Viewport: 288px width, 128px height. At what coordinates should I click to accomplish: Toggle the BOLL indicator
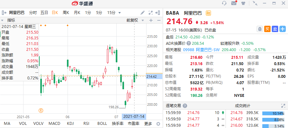click(102, 124)
